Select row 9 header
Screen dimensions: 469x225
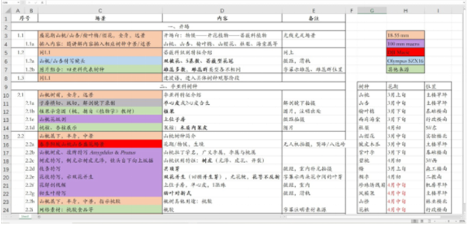(6, 87)
